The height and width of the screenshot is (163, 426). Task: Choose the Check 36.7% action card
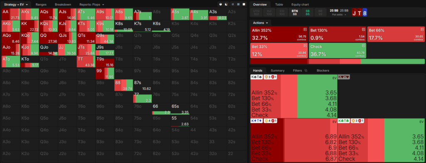pos(337,51)
